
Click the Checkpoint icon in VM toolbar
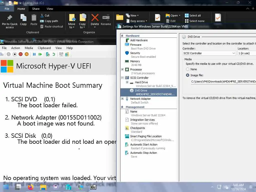pos(47,54)
